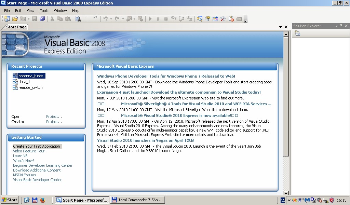
Task: Click the Start Page scrollbar up arrow
Action: (286, 34)
